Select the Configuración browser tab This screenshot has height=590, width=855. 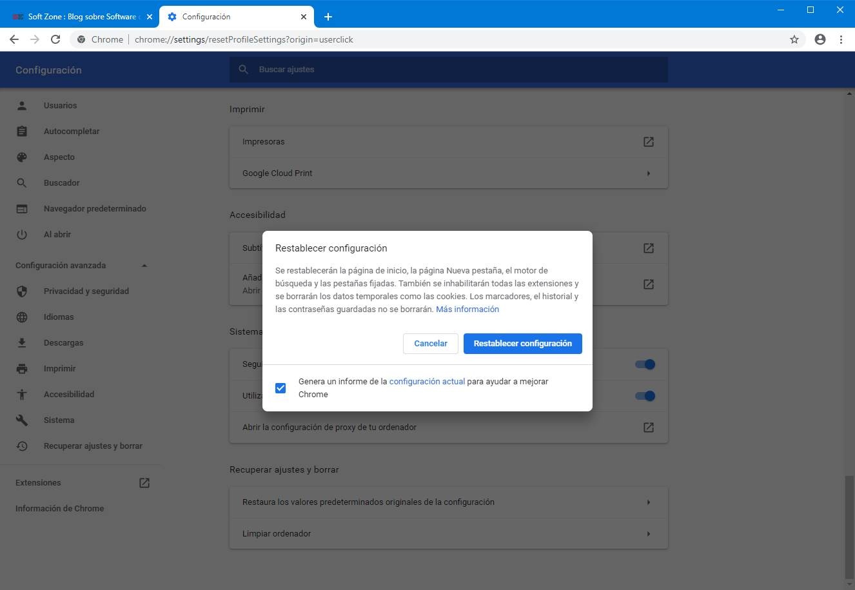coord(236,17)
